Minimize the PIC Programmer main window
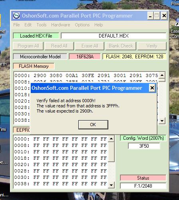 (150, 16)
